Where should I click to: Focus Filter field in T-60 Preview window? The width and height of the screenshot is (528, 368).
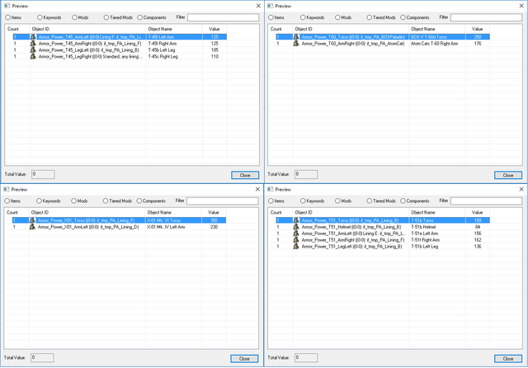click(x=486, y=17)
